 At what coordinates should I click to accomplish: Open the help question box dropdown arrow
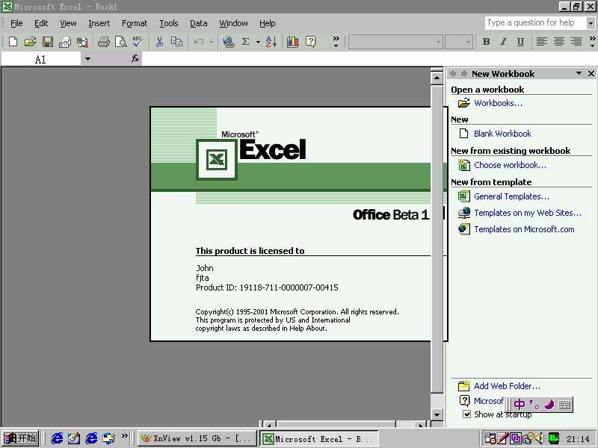[x=591, y=23]
